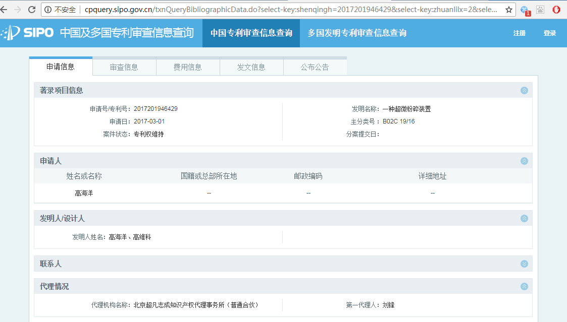Collapse the 著录项目信息 section
The width and height of the screenshot is (567, 322).
click(x=524, y=91)
